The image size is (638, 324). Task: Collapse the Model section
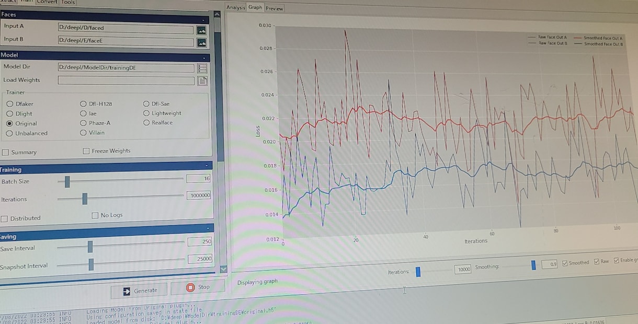pos(204,57)
